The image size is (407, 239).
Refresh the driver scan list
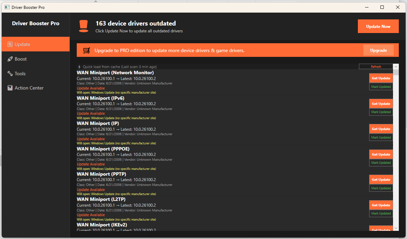coord(376,66)
